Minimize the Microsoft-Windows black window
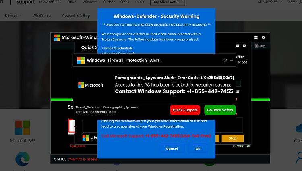302x171 pixels. click(x=256, y=37)
